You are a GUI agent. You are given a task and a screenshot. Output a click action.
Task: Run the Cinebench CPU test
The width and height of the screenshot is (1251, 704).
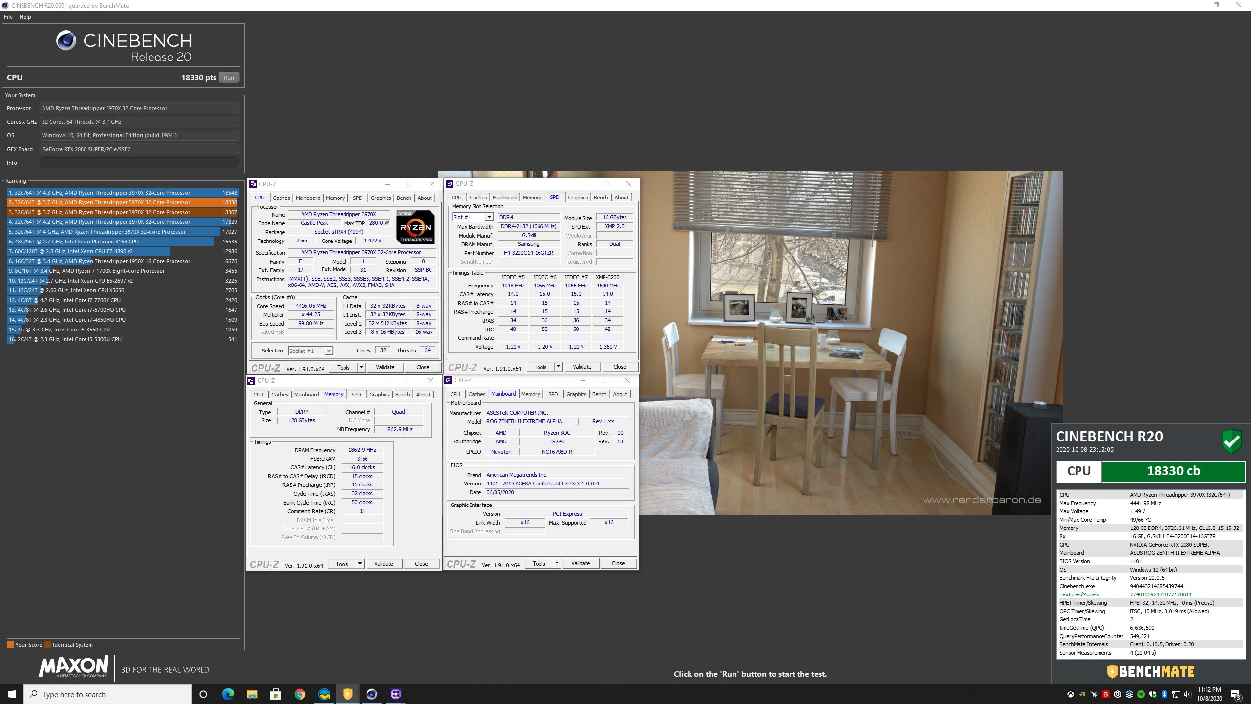click(x=229, y=77)
